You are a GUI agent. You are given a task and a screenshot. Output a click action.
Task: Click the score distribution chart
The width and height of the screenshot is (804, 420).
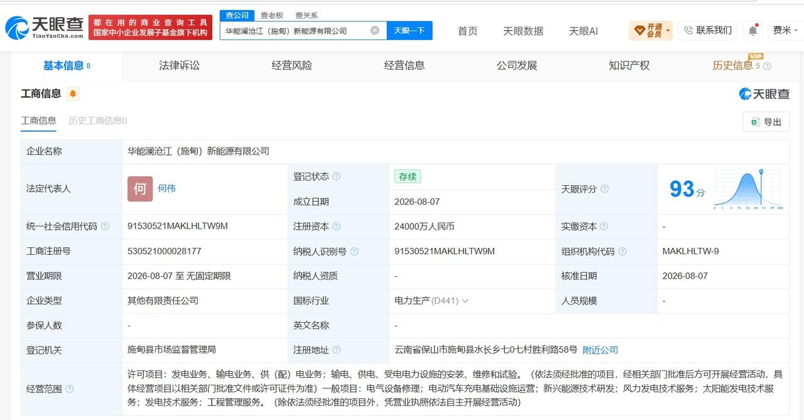[x=747, y=189]
